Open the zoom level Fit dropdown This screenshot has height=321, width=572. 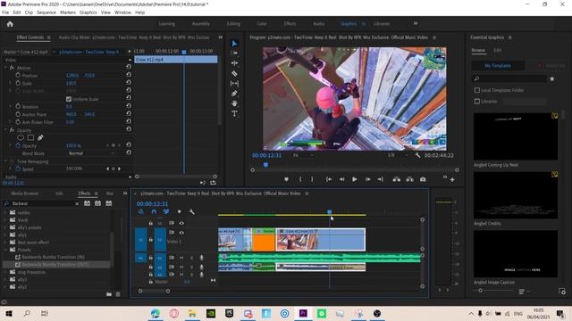pyautogui.click(x=303, y=155)
